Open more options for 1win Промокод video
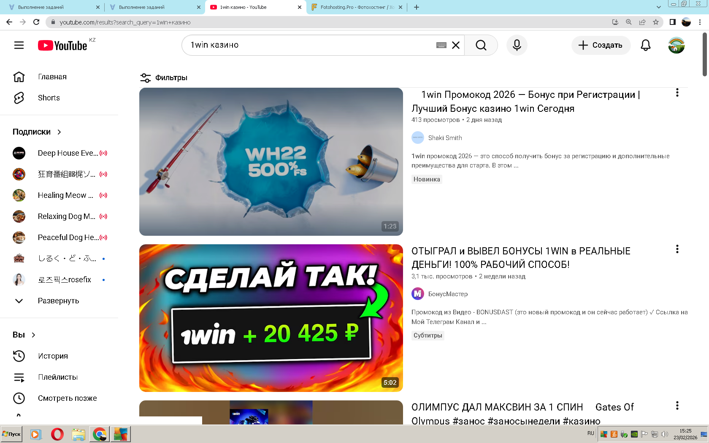 tap(677, 93)
